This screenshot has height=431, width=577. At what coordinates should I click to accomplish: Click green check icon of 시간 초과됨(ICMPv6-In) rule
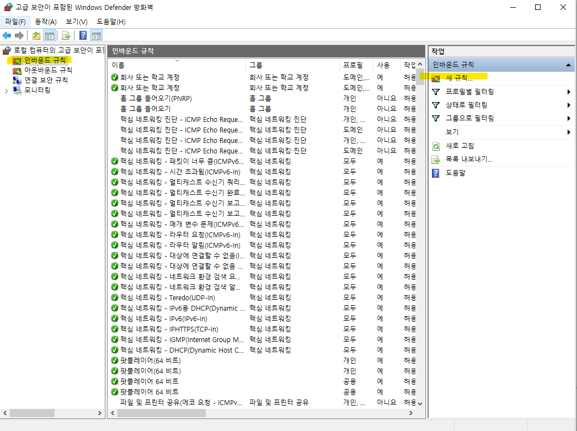[x=114, y=172]
